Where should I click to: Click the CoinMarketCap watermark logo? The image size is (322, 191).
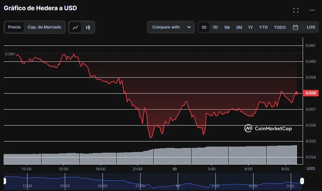coord(268,128)
